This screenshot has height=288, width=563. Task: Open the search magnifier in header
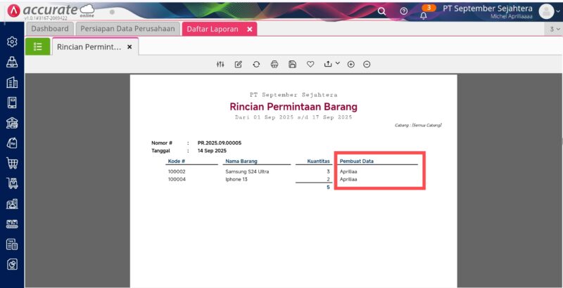pyautogui.click(x=382, y=11)
